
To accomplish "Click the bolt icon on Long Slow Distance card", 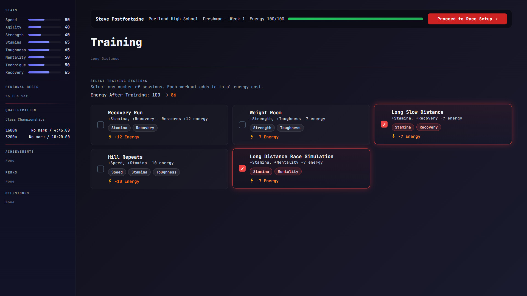I will 394,136.
